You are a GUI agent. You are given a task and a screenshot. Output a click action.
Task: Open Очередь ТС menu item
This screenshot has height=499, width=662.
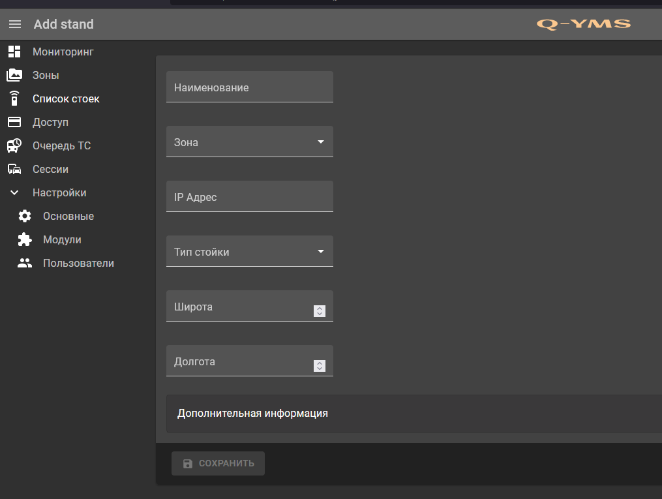[x=62, y=145]
